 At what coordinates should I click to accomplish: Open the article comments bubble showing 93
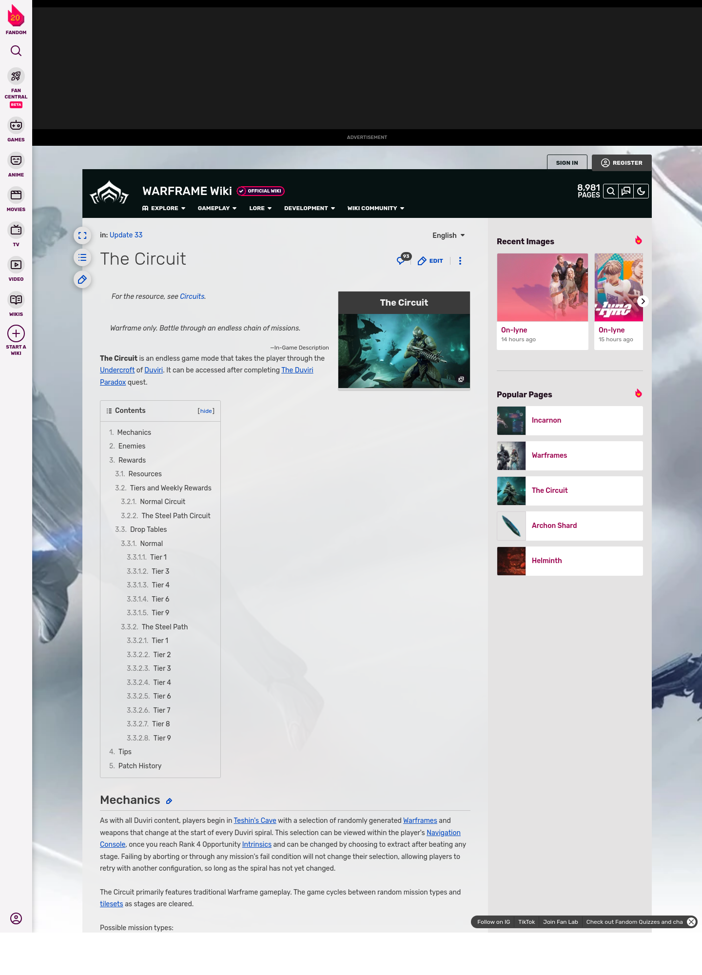(404, 259)
